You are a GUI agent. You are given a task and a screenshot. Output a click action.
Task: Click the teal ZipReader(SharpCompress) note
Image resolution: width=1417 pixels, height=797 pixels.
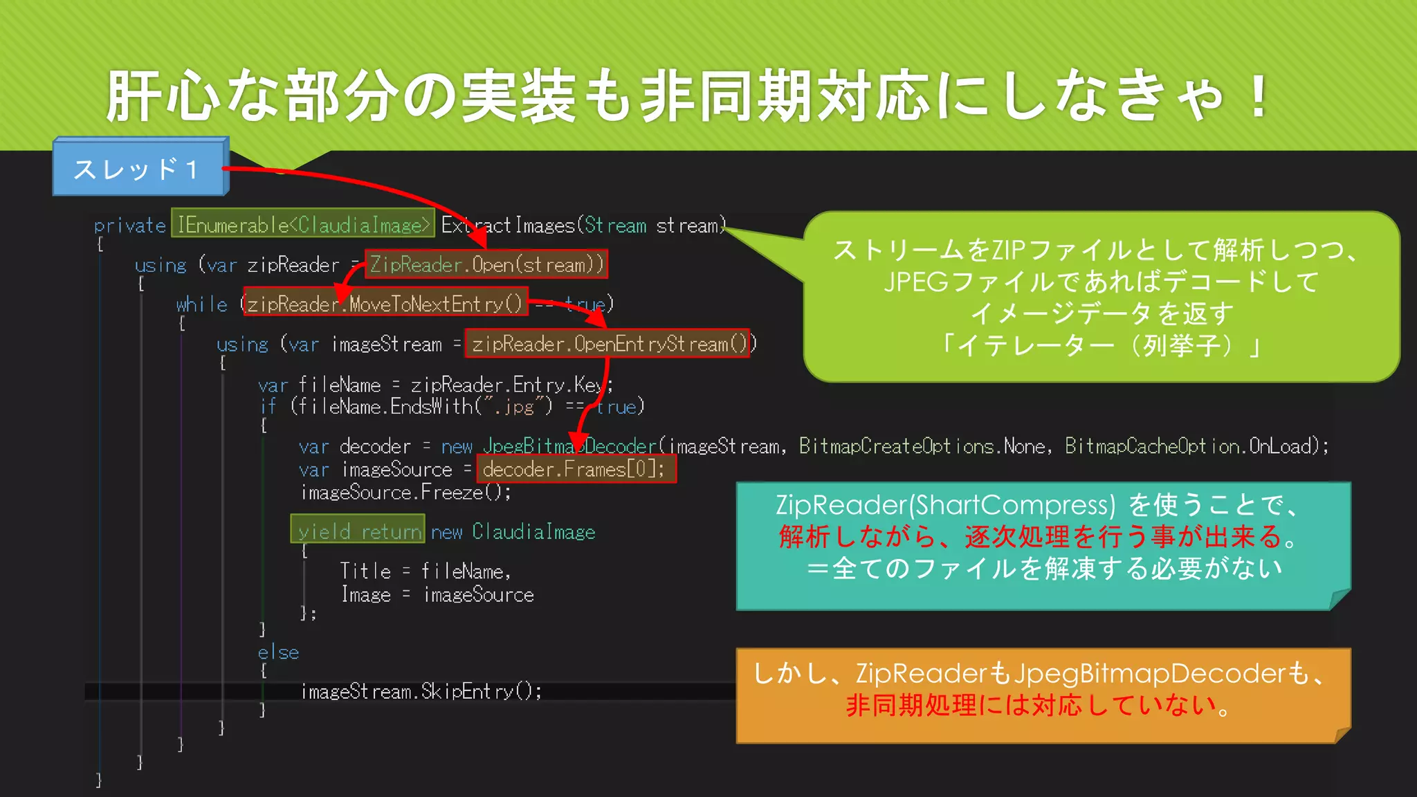1043,546
